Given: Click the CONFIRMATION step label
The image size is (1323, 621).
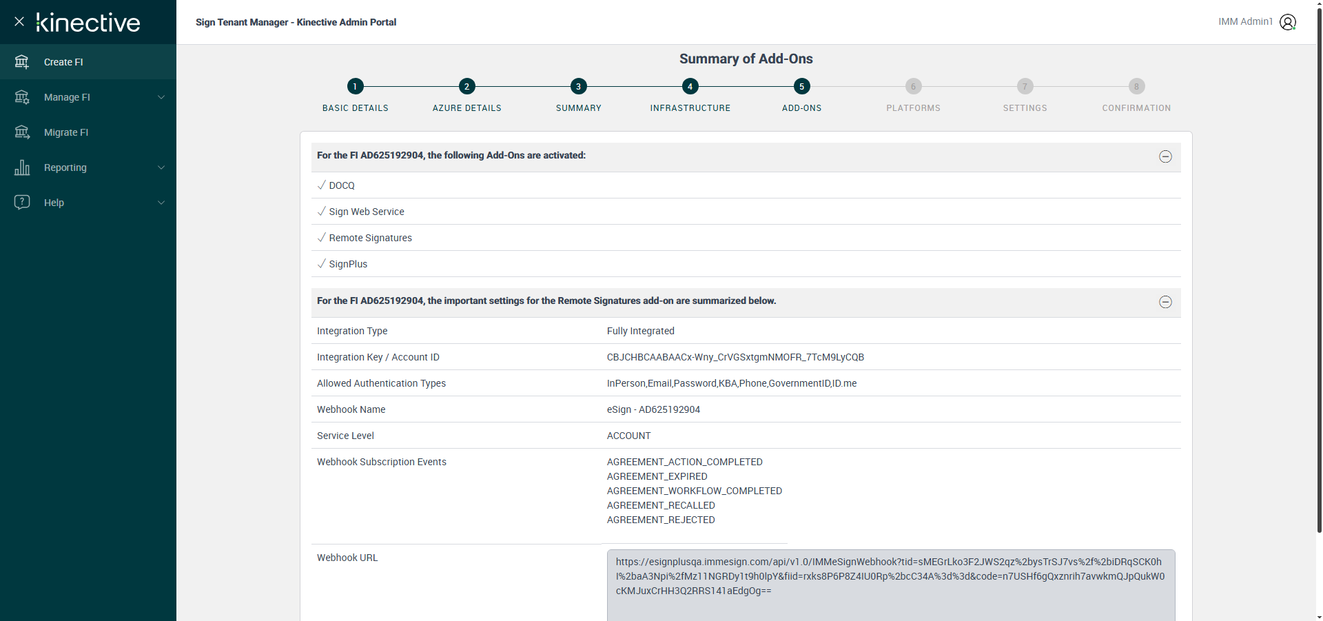Looking at the screenshot, I should 1137,108.
